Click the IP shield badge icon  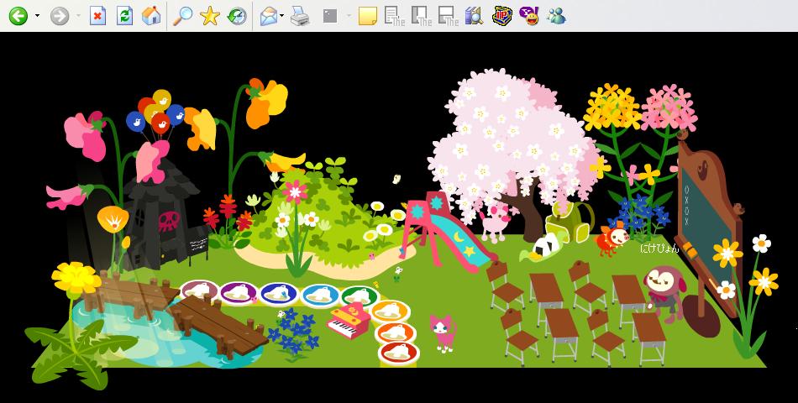(502, 16)
